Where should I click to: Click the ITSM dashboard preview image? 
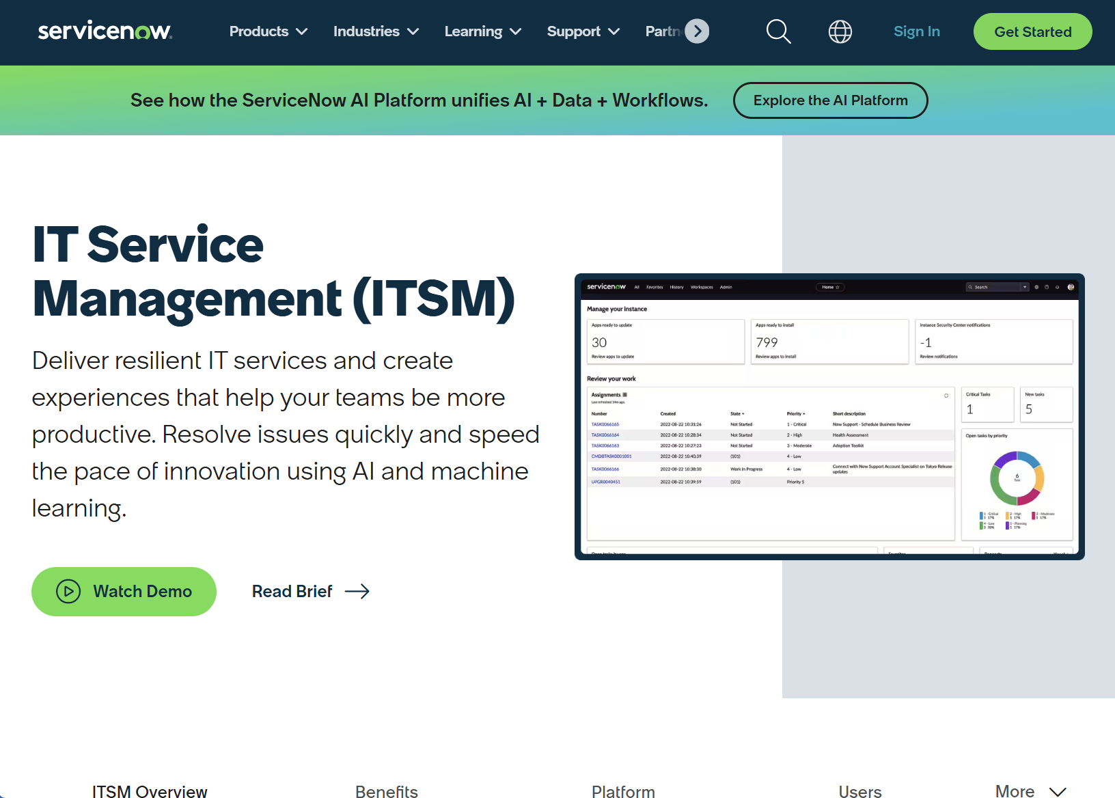click(829, 417)
